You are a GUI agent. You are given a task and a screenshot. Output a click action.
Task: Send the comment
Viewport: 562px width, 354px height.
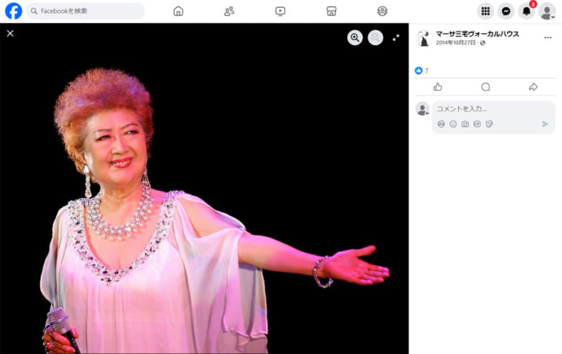pos(545,124)
